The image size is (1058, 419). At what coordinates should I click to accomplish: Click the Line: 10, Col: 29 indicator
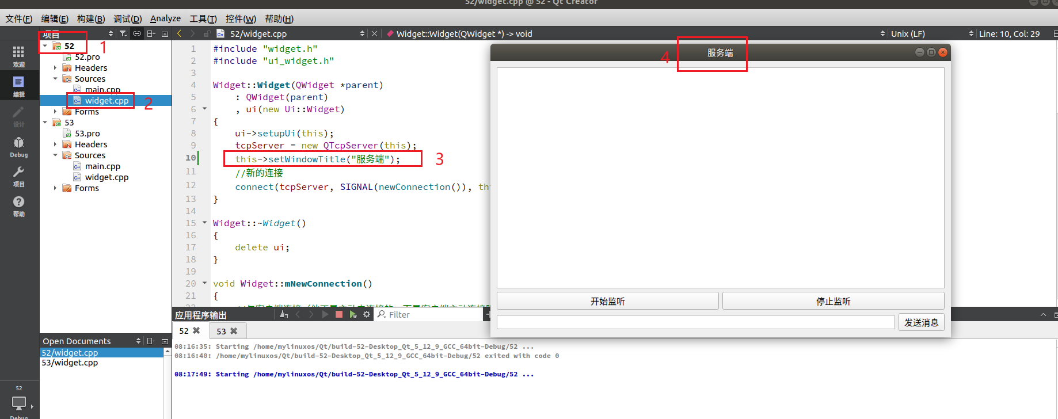1009,33
